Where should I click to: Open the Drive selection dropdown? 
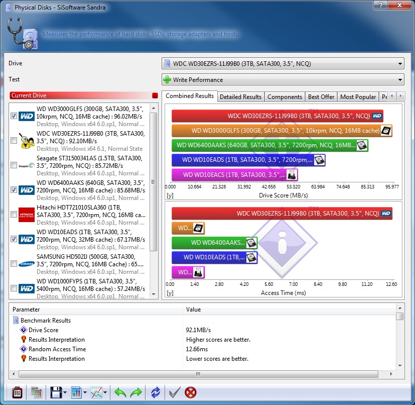point(283,64)
